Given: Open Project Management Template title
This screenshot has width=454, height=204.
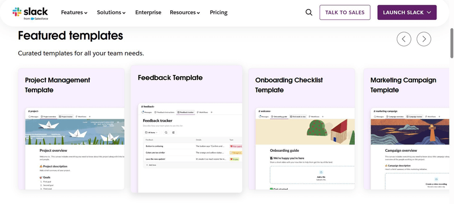Looking at the screenshot, I should [x=58, y=85].
